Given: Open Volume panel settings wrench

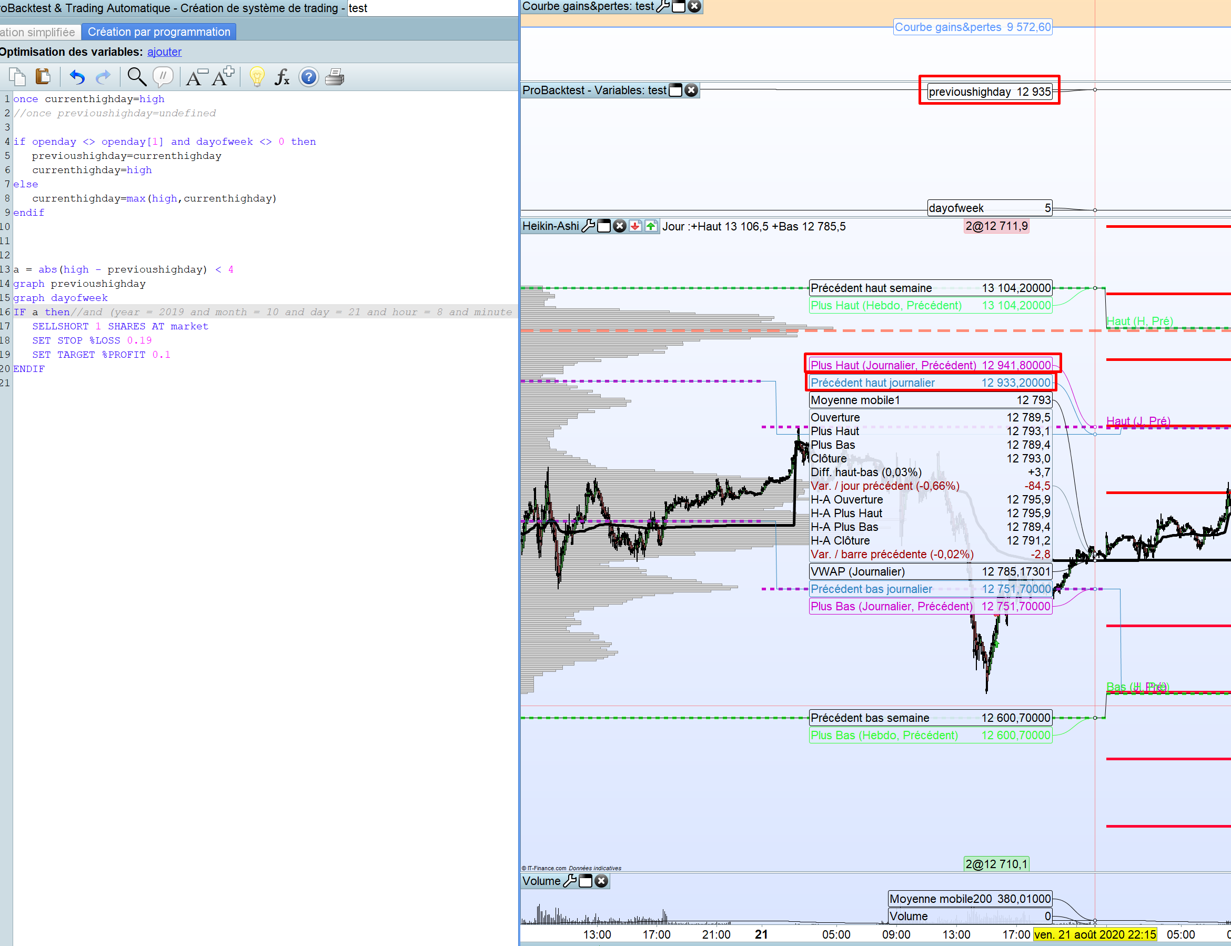Looking at the screenshot, I should 570,881.
